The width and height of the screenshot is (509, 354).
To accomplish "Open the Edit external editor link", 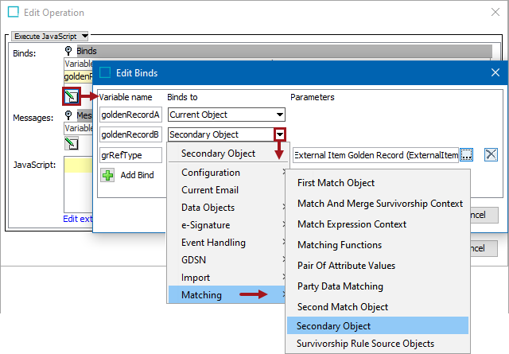I will pos(78,219).
